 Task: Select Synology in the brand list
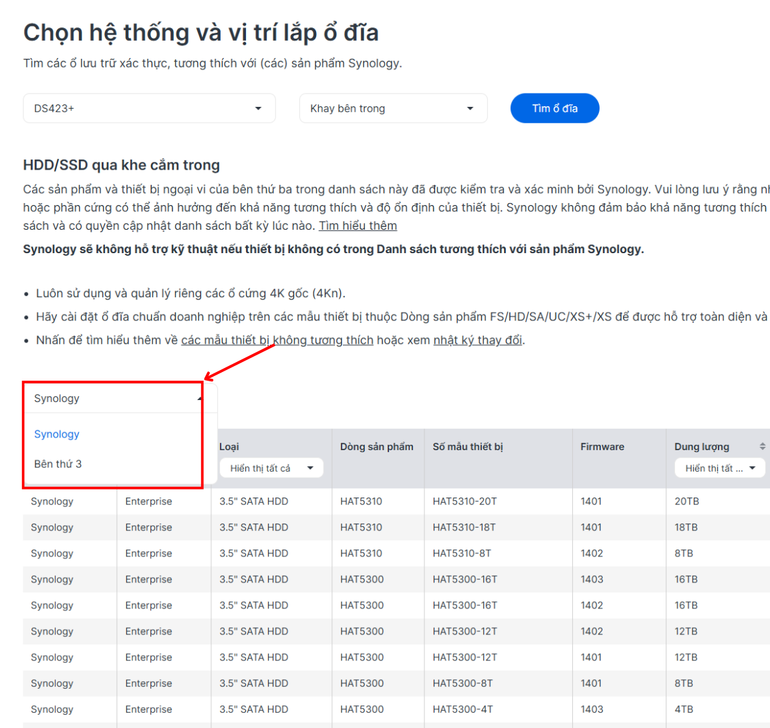56,434
